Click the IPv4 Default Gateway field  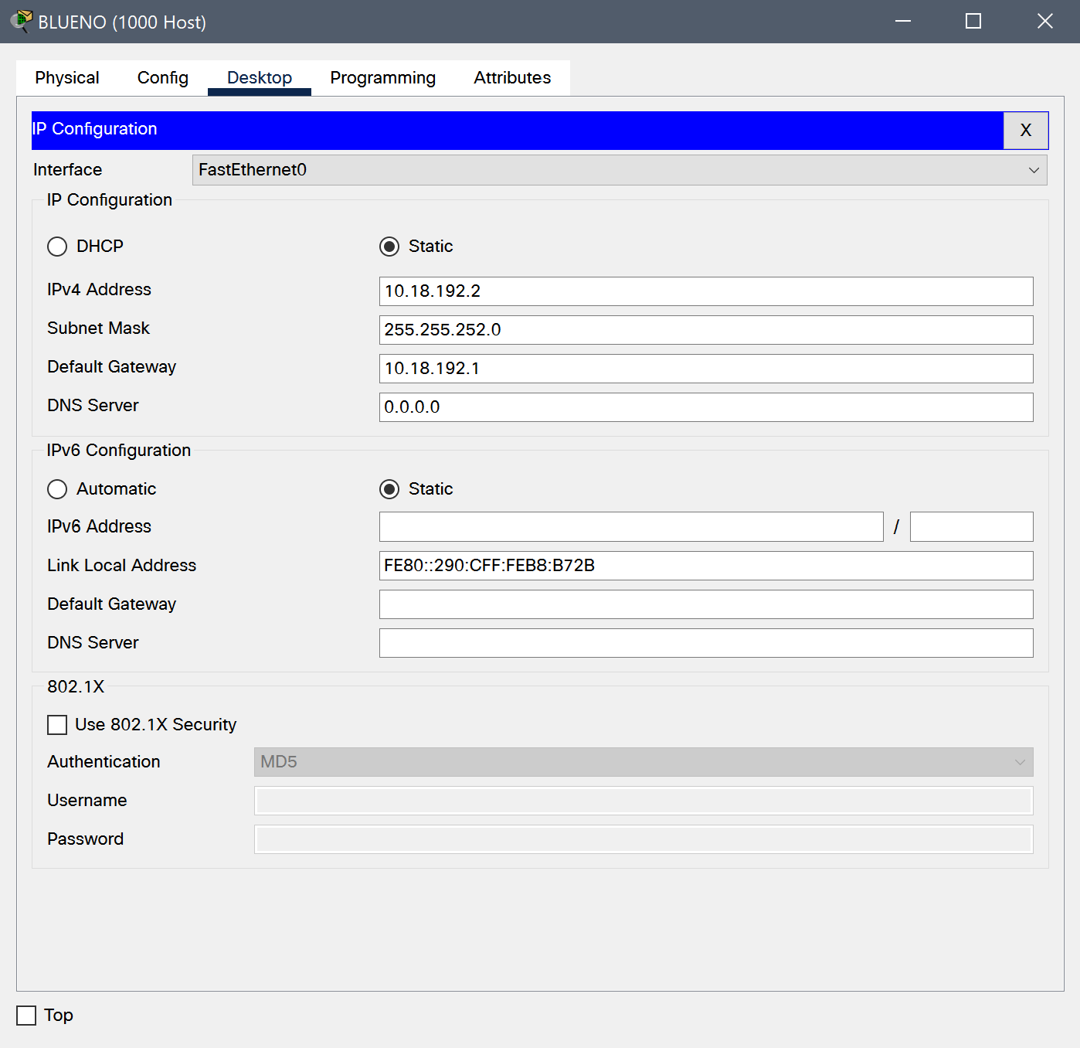(706, 369)
